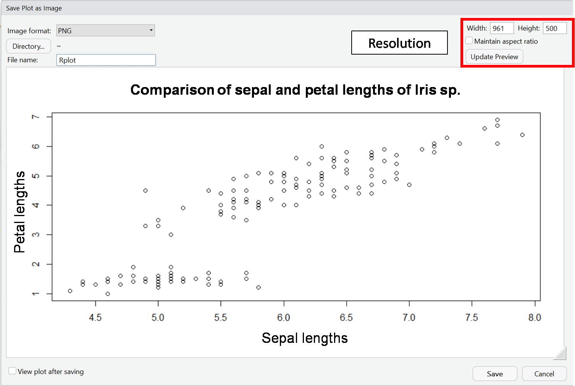The height and width of the screenshot is (386, 575).
Task: Toggle View plot after saving checkbox
Action: click(13, 371)
